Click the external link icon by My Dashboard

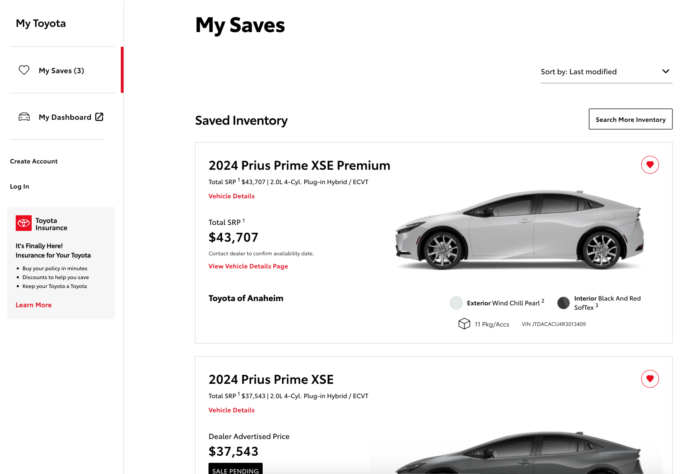coord(99,117)
